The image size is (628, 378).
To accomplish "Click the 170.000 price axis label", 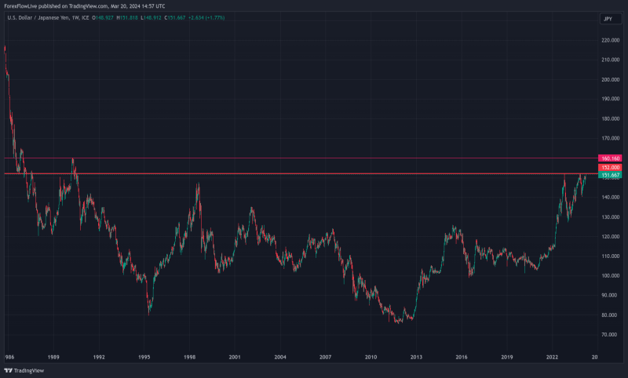I will (x=611, y=138).
